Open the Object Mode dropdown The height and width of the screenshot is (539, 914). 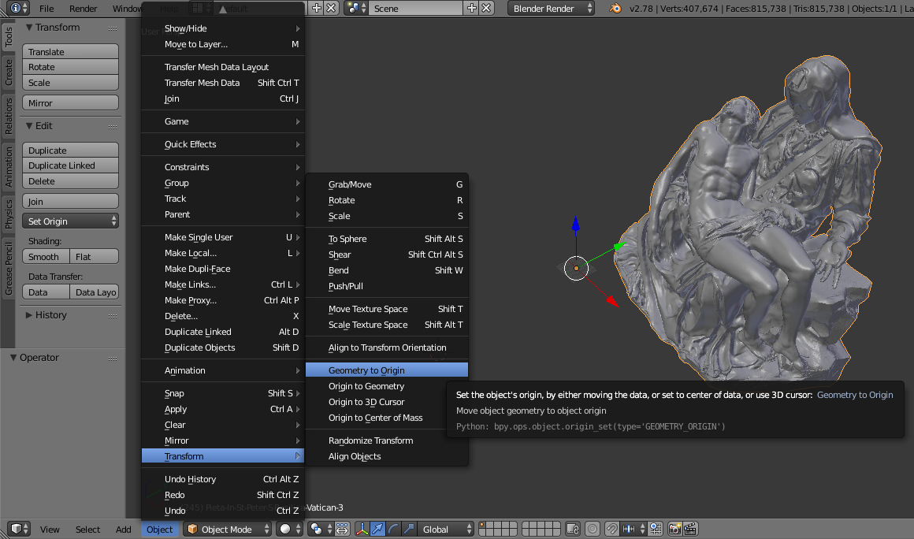[228, 529]
